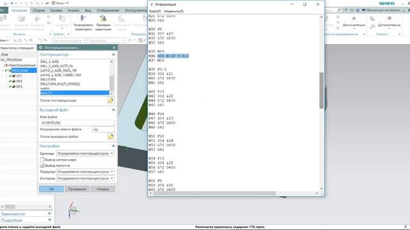Viewport: 410px width, 230px height.
Task: Collapse the Настройки section
Action: pos(113,146)
